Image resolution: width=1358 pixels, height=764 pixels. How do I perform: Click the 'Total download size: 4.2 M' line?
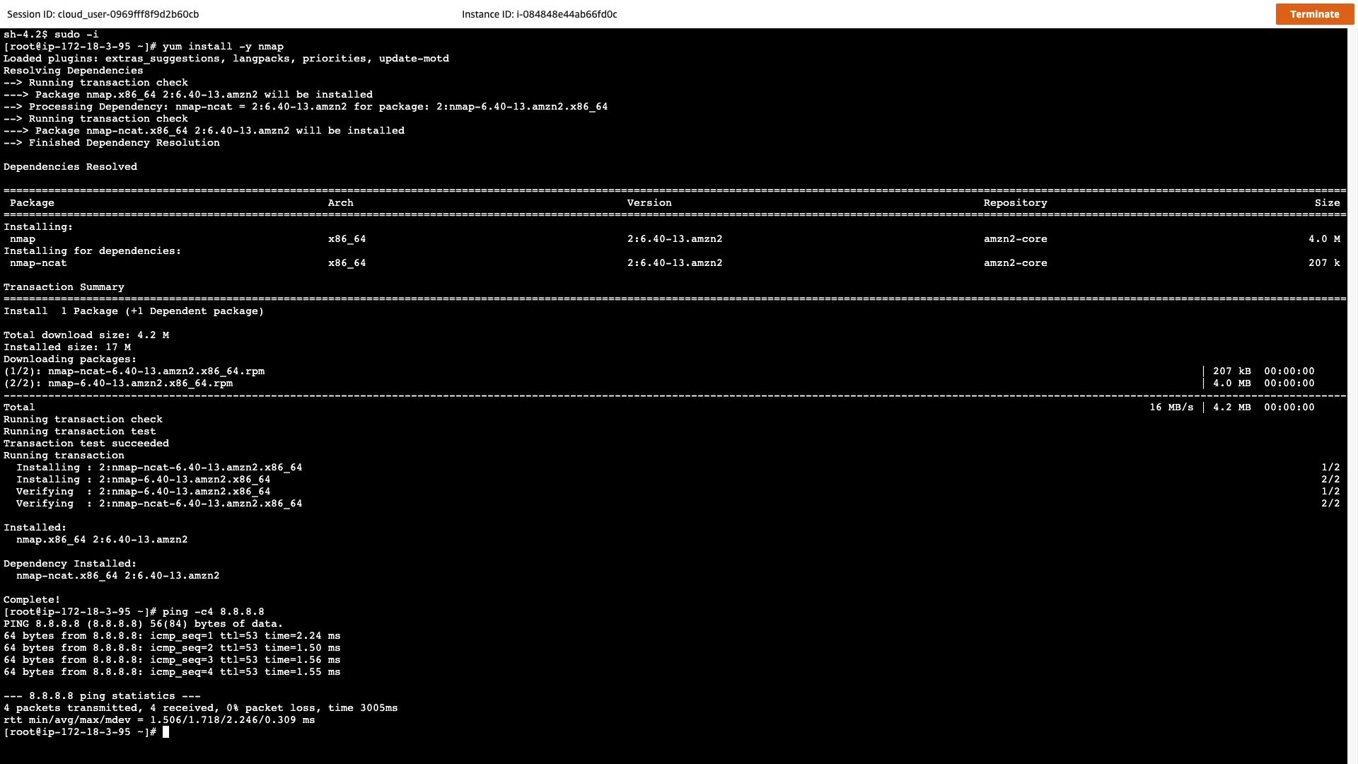coord(86,335)
